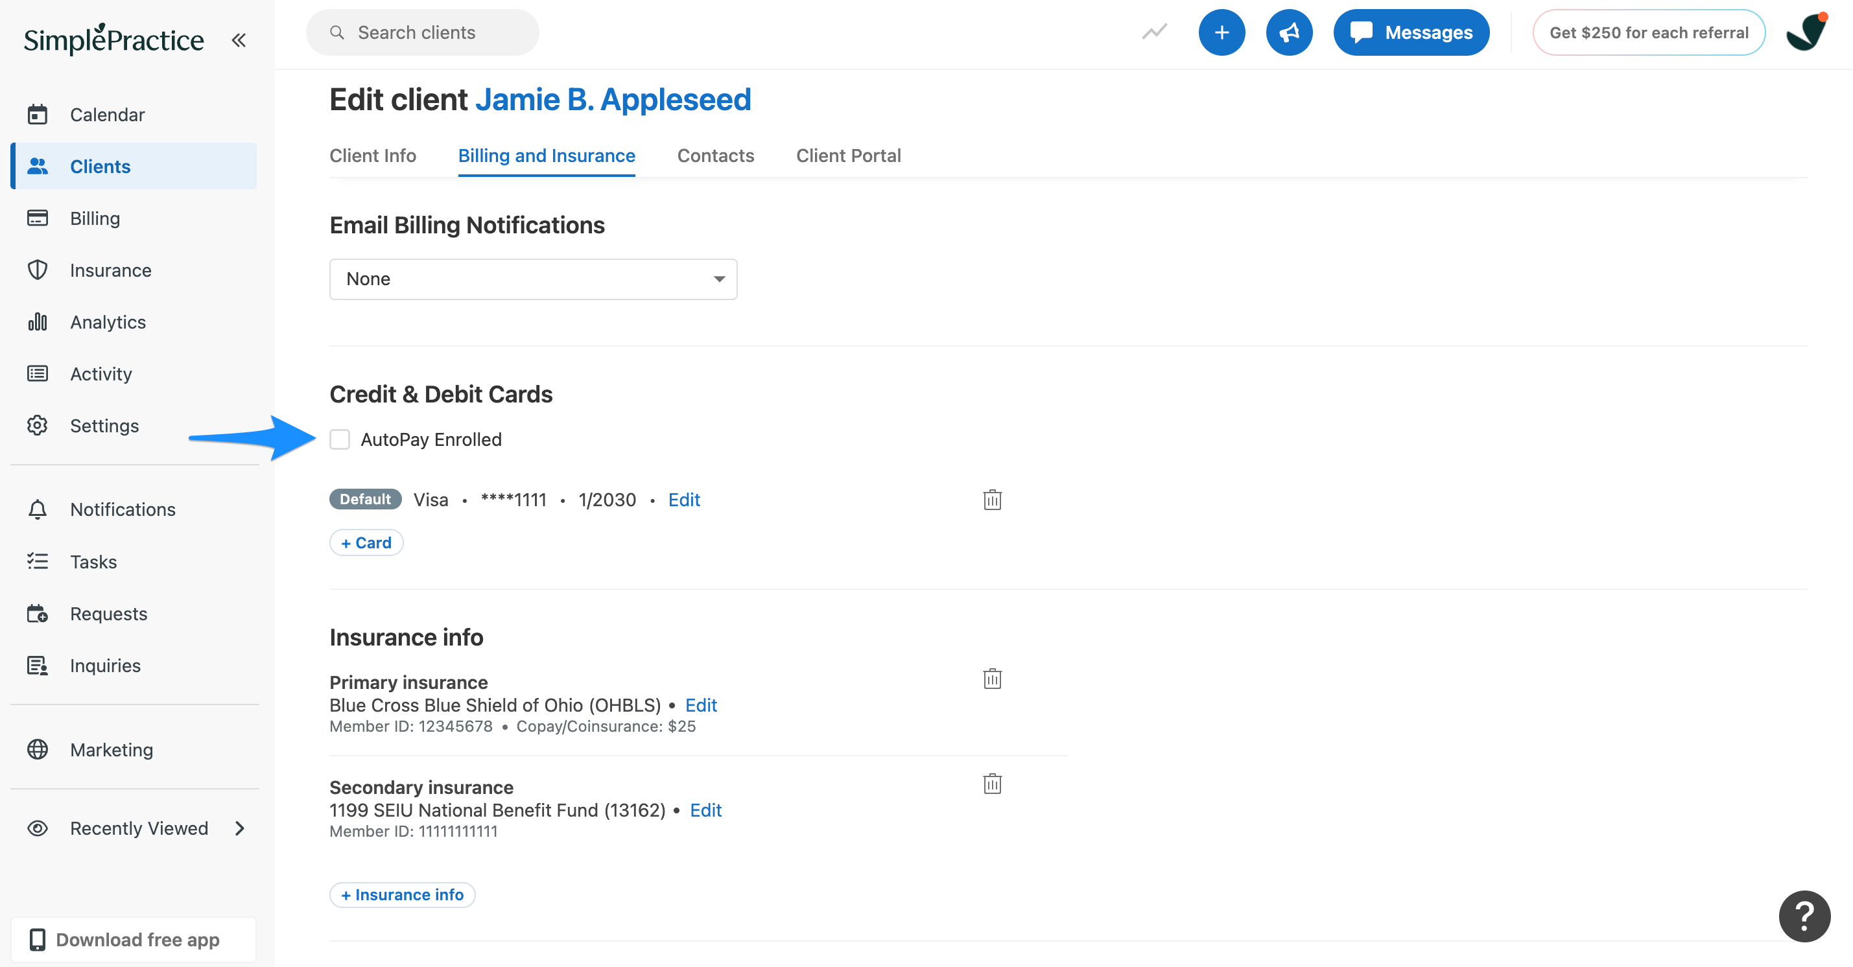1853x967 pixels.
Task: Click + Insurance info button
Action: coord(402,894)
